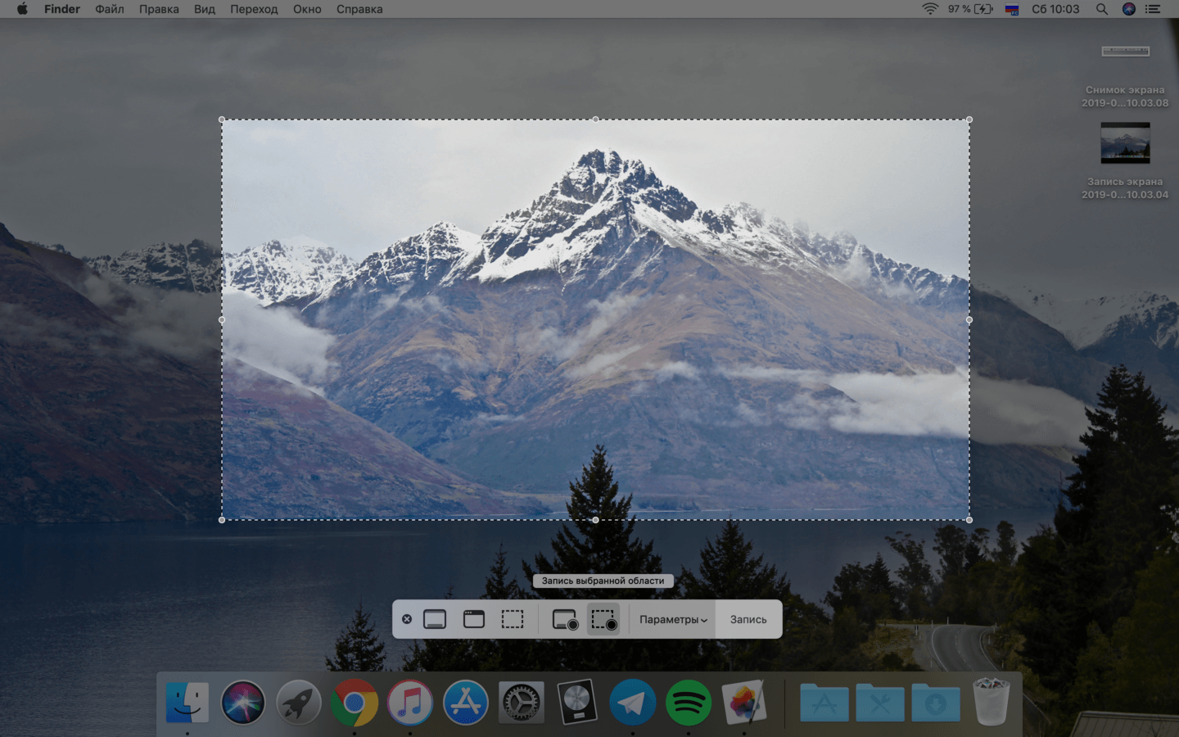The height and width of the screenshot is (737, 1179).
Task: Select the capture entire screen mode
Action: 435,619
